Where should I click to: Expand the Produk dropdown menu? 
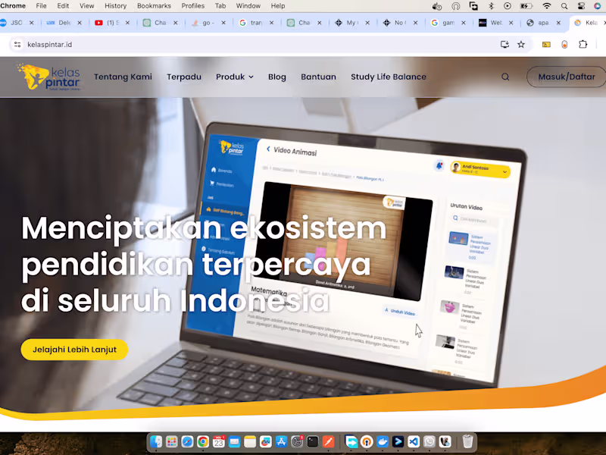(235, 77)
